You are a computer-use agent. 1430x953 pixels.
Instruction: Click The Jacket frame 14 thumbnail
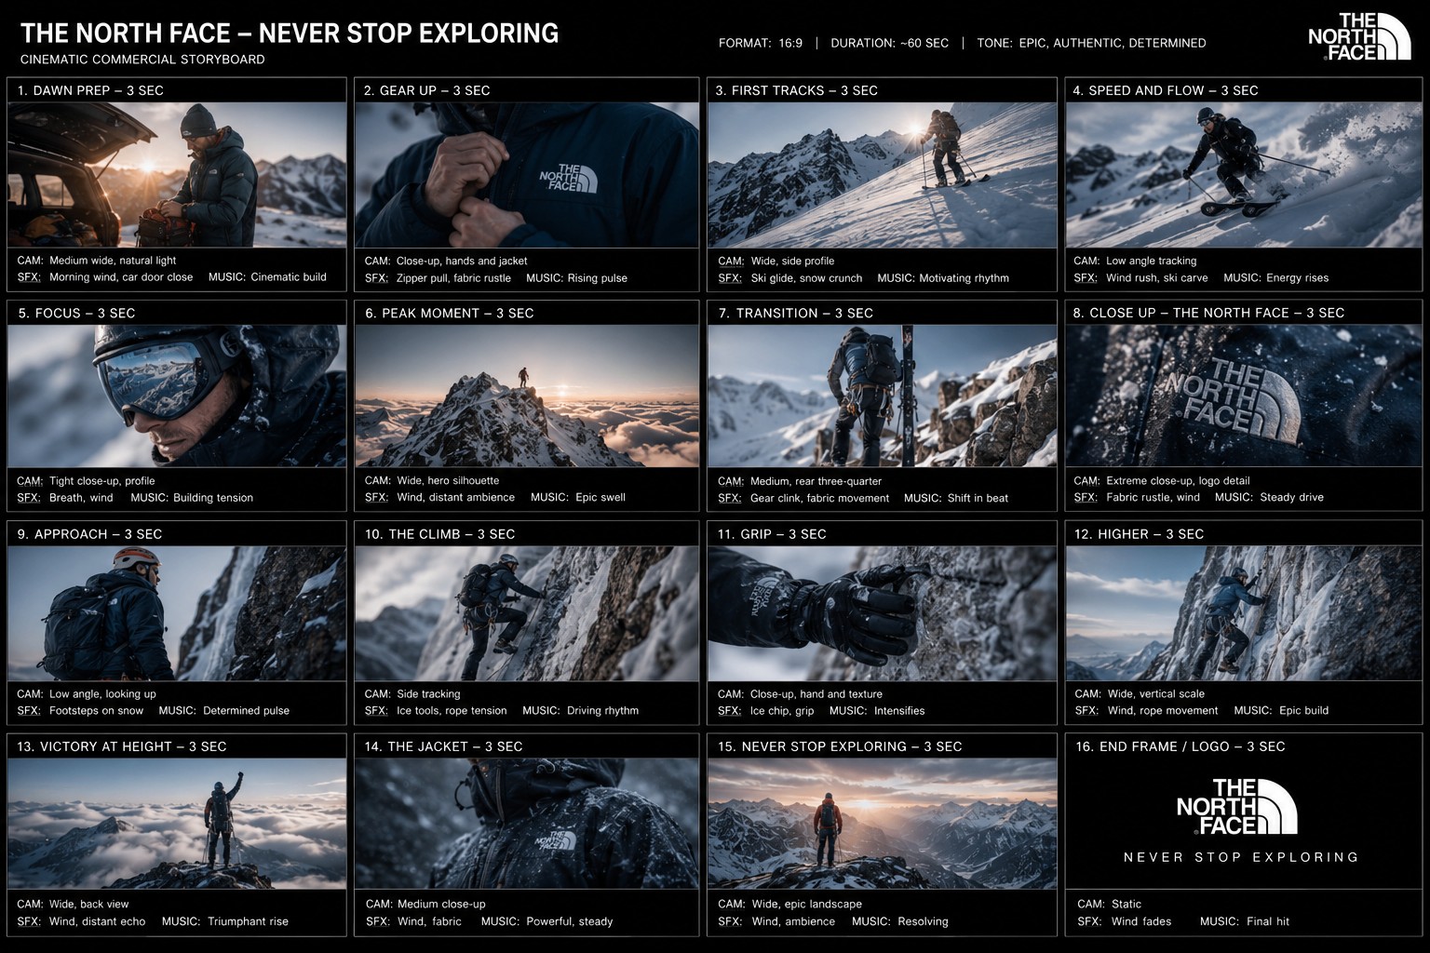tap(526, 824)
